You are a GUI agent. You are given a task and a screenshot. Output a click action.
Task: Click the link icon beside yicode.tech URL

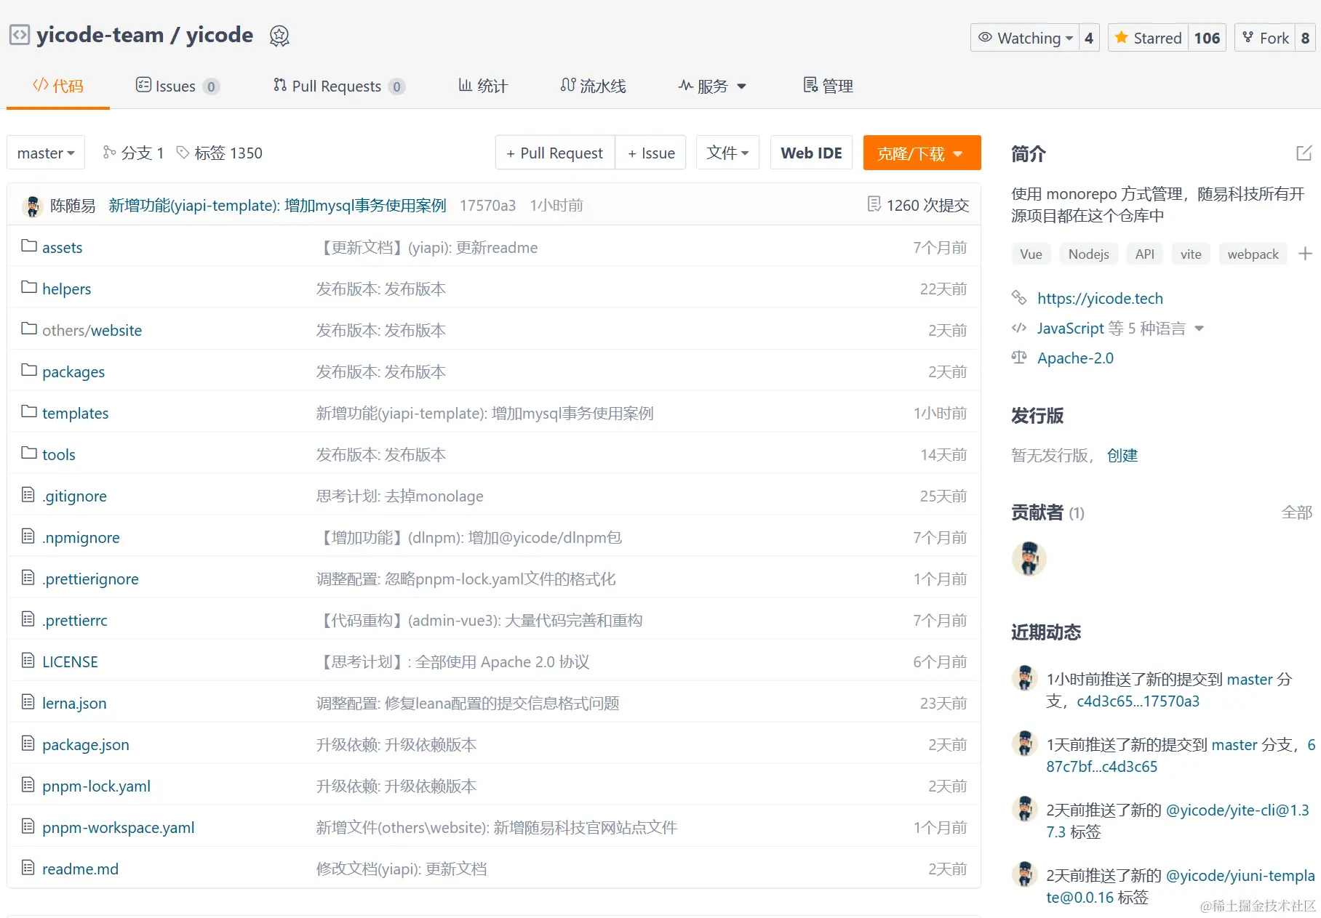[1019, 297]
